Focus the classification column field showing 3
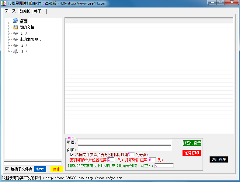The height and width of the screenshot is (182, 240). pos(131,154)
